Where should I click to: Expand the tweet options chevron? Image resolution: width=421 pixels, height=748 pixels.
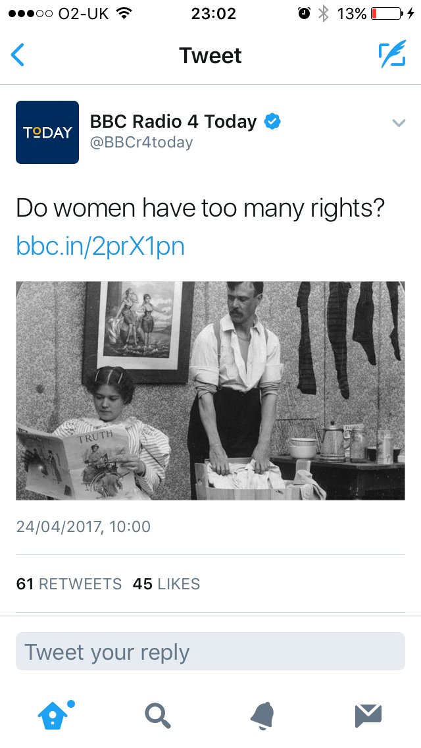click(399, 122)
